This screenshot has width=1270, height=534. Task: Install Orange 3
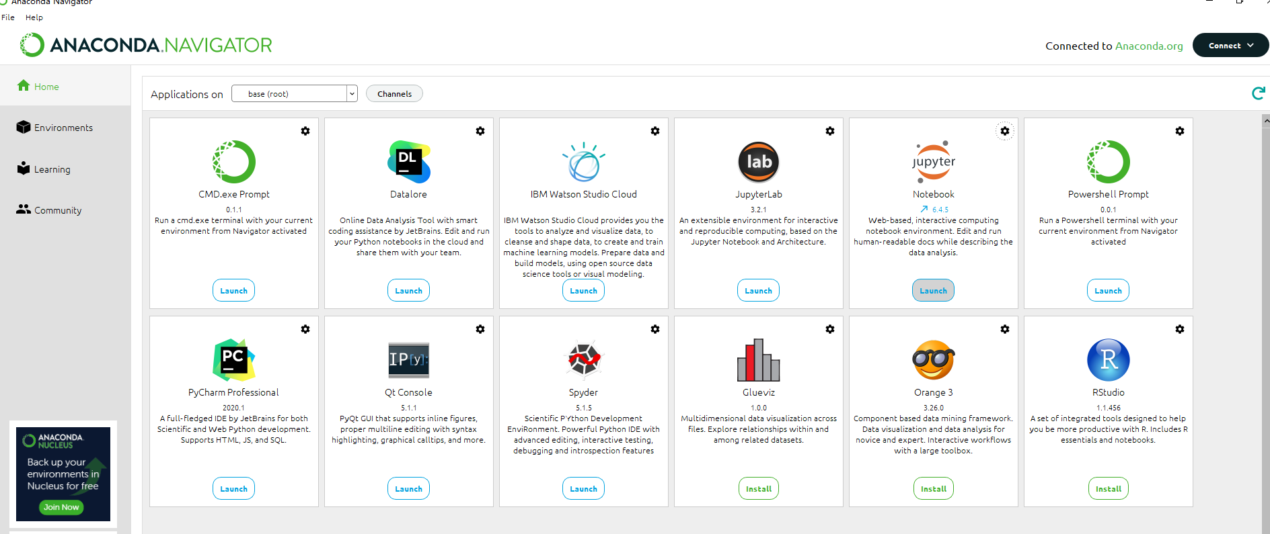point(934,488)
